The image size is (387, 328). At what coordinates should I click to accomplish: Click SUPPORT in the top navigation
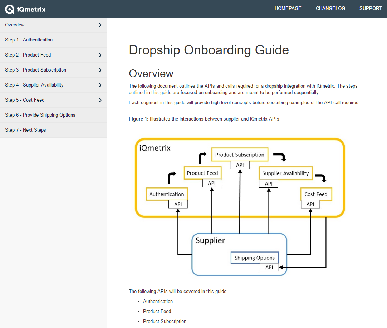pyautogui.click(x=371, y=8)
